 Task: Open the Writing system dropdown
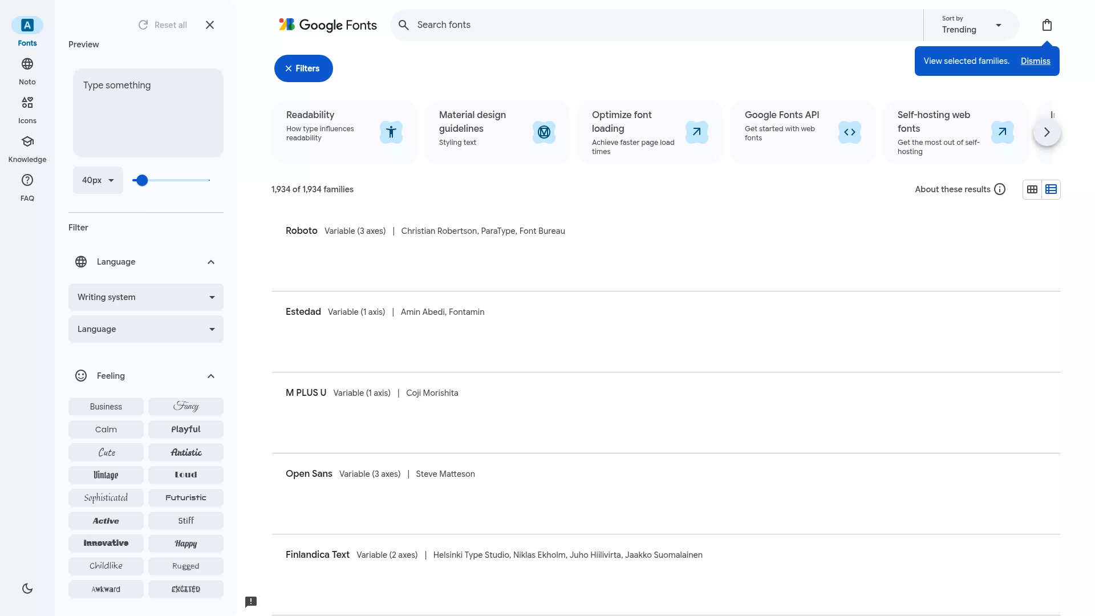click(146, 297)
